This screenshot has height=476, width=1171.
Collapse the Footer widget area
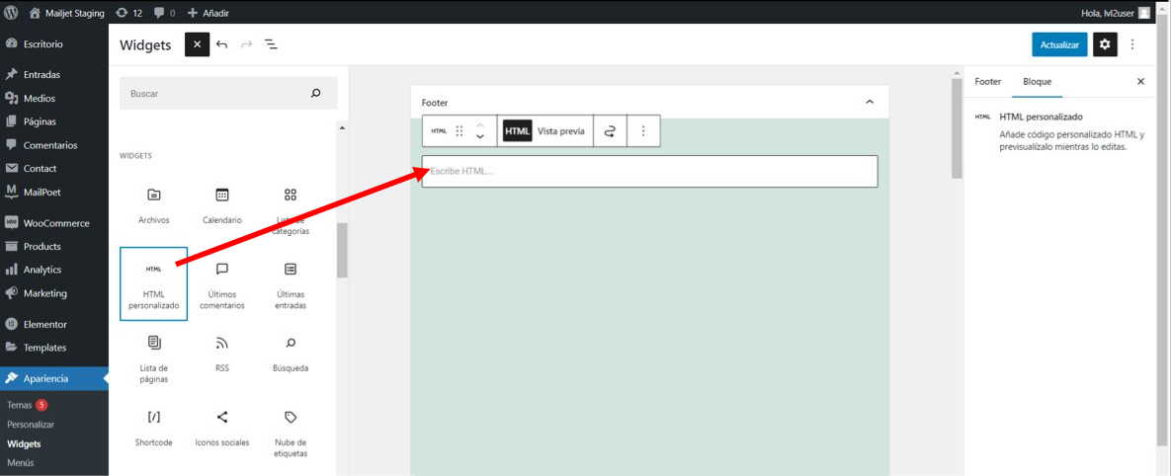(x=870, y=103)
